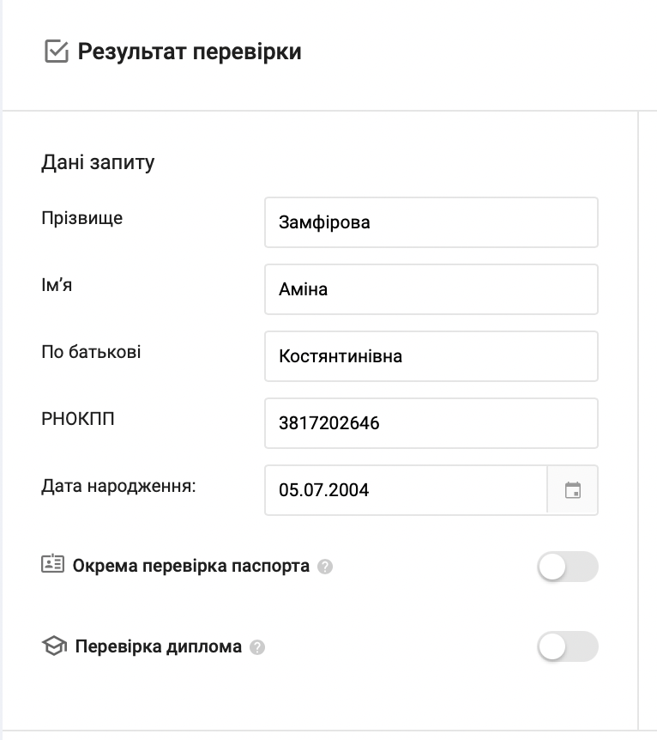Focus the Ім'я field containing Аміна

click(x=431, y=289)
